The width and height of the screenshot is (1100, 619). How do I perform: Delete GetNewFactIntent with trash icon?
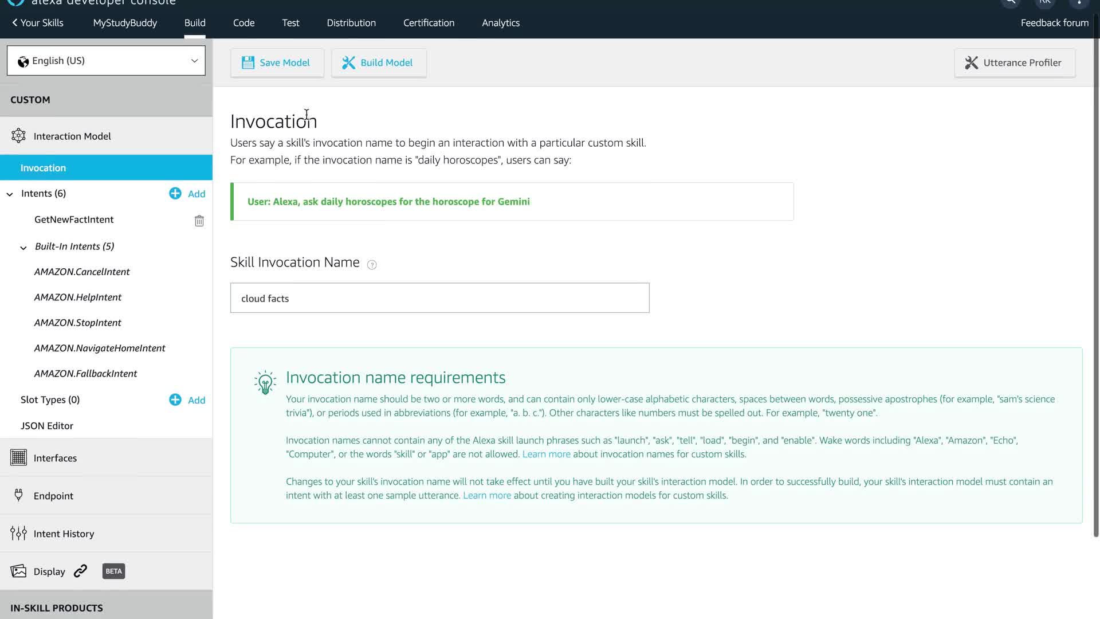(x=199, y=221)
